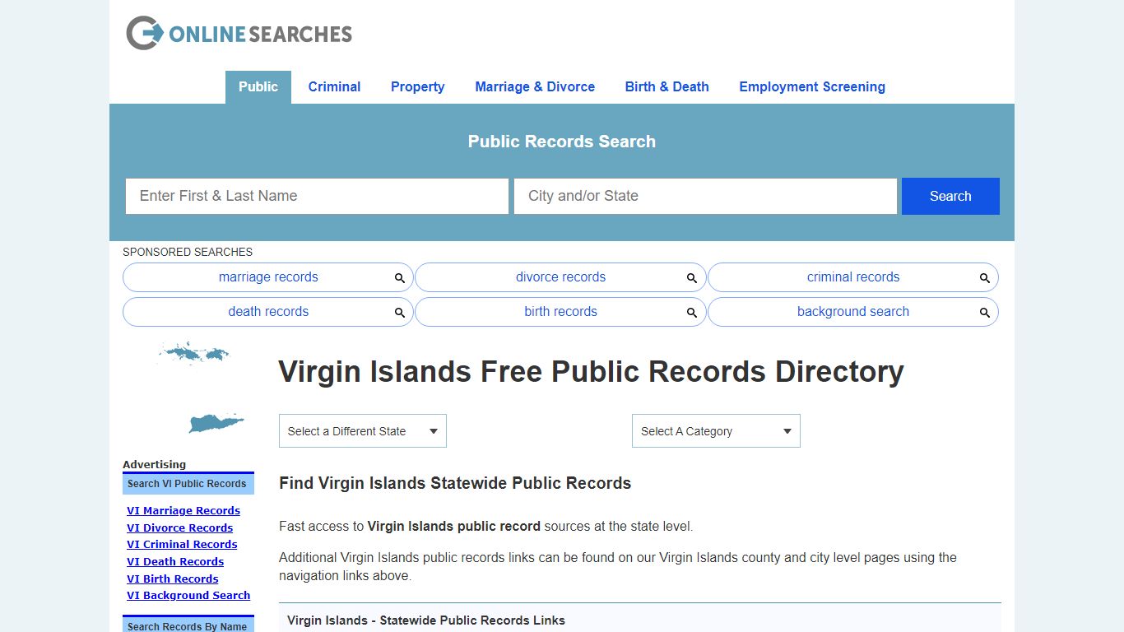Click magnifier icon on birth records pill
This screenshot has width=1124, height=632.
coord(692,313)
